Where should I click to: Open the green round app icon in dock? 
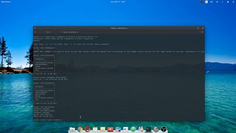[133, 129]
